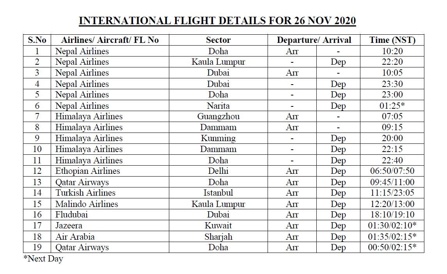Select the Istanbul sector cell
The height and width of the screenshot is (274, 447).
pos(218,193)
